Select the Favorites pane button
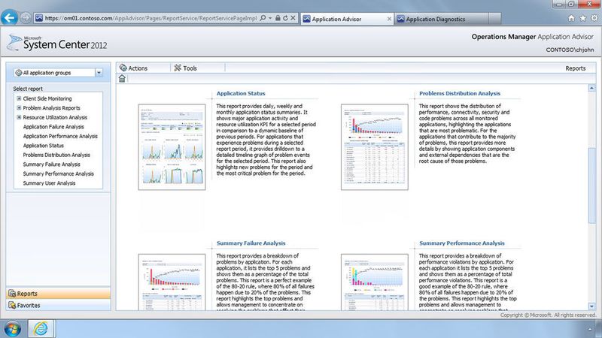 point(59,306)
